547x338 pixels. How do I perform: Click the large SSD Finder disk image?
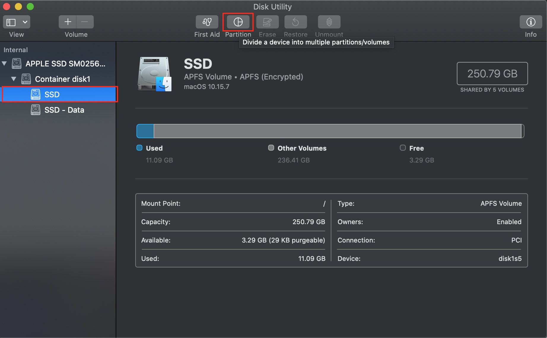(x=155, y=74)
